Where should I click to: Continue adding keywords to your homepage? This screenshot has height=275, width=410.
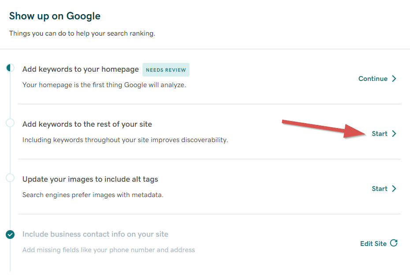[373, 79]
